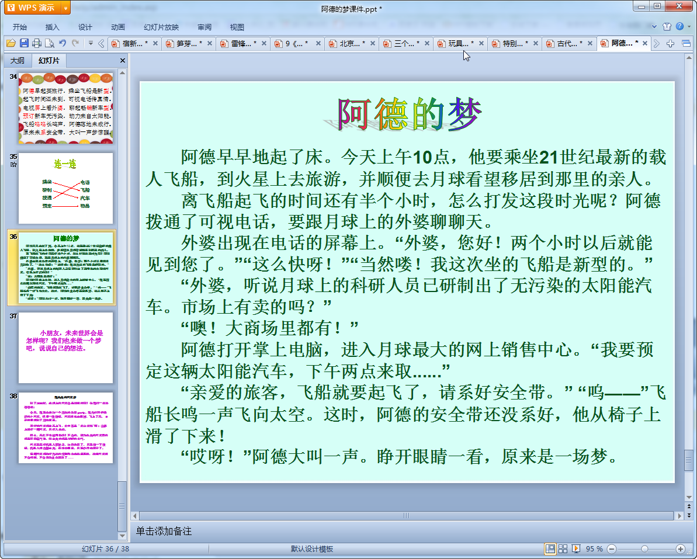
Task: Print the document using printer icon
Action: (x=37, y=43)
